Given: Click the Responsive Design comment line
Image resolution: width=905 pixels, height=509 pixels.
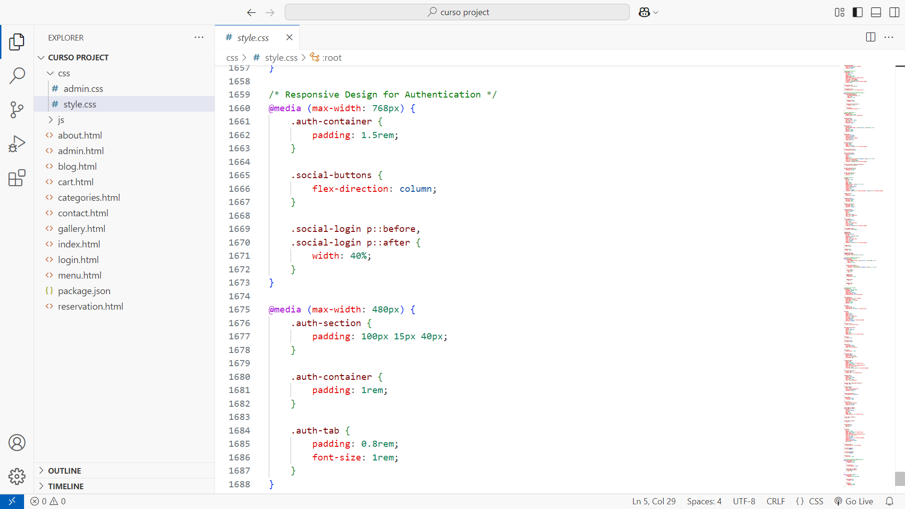Looking at the screenshot, I should pyautogui.click(x=382, y=95).
